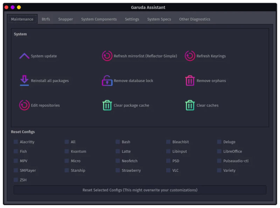Check the Neofetch reset option
This screenshot has width=280, height=208.
tap(118, 161)
